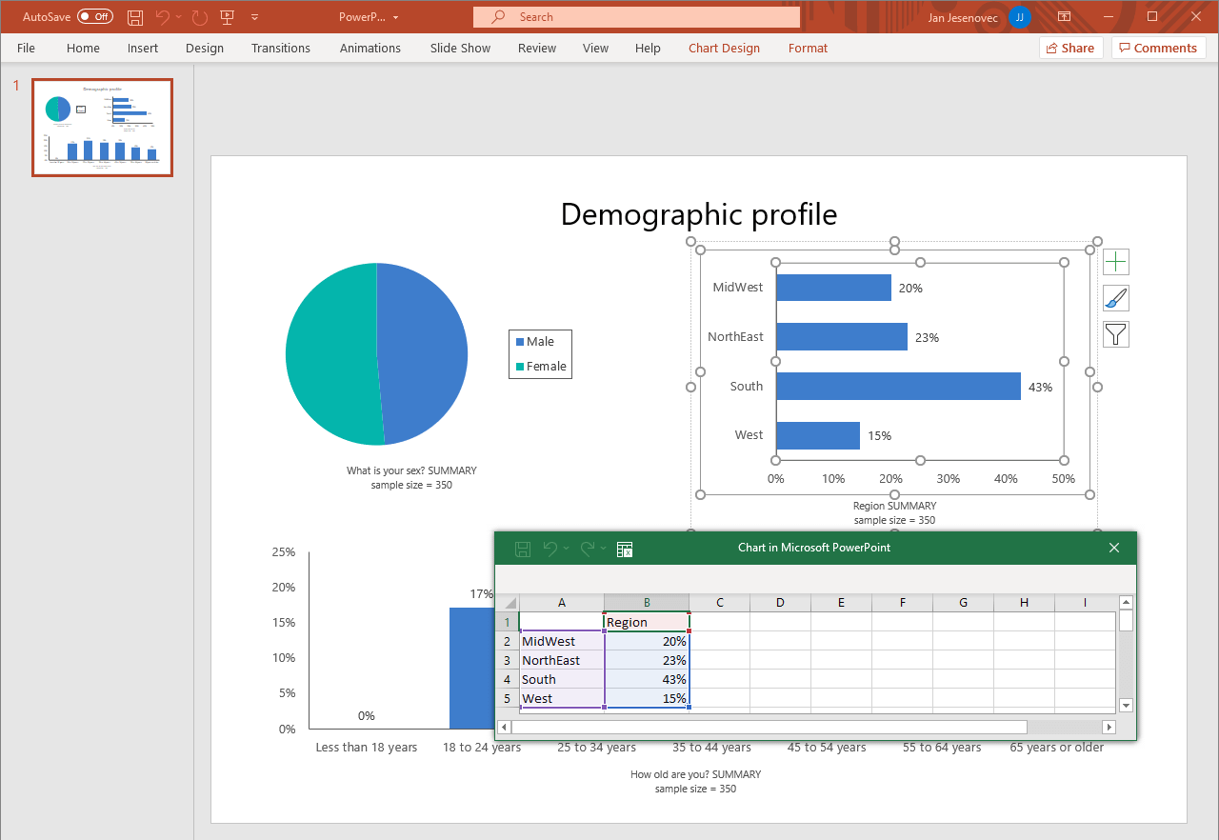Click Start From Beginning presentation icon
Image resolution: width=1219 pixels, height=840 pixels.
click(227, 17)
